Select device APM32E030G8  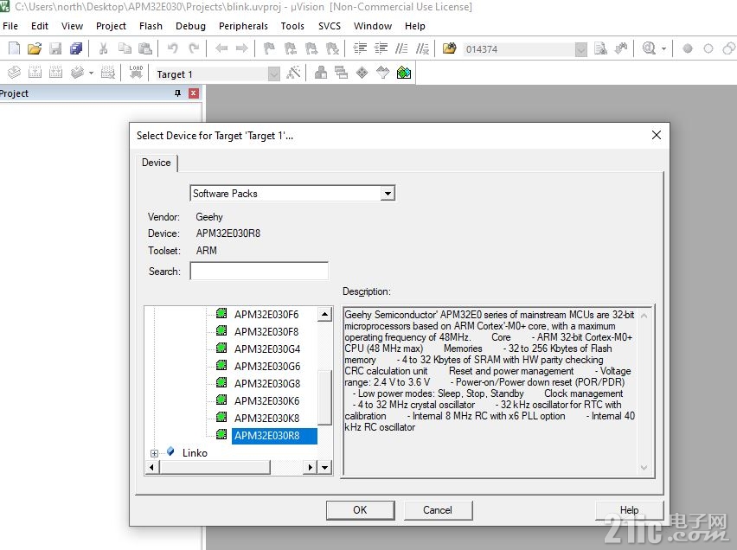point(267,384)
